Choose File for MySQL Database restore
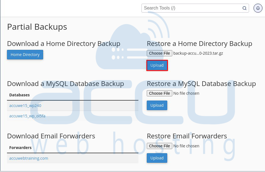Screen dimensions: 265x172 point(159,93)
